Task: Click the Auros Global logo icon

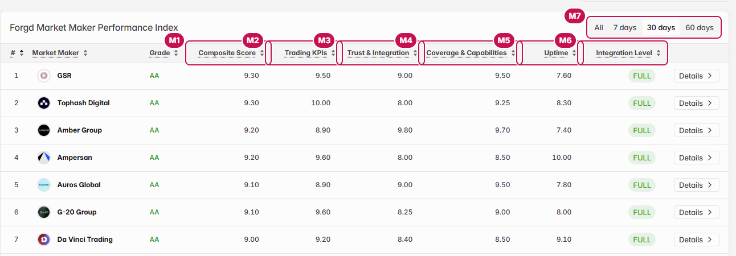Action: tap(44, 185)
